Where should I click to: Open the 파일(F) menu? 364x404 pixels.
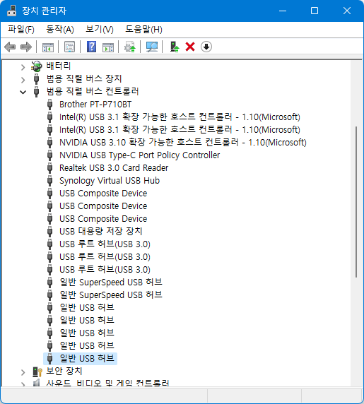point(21,30)
